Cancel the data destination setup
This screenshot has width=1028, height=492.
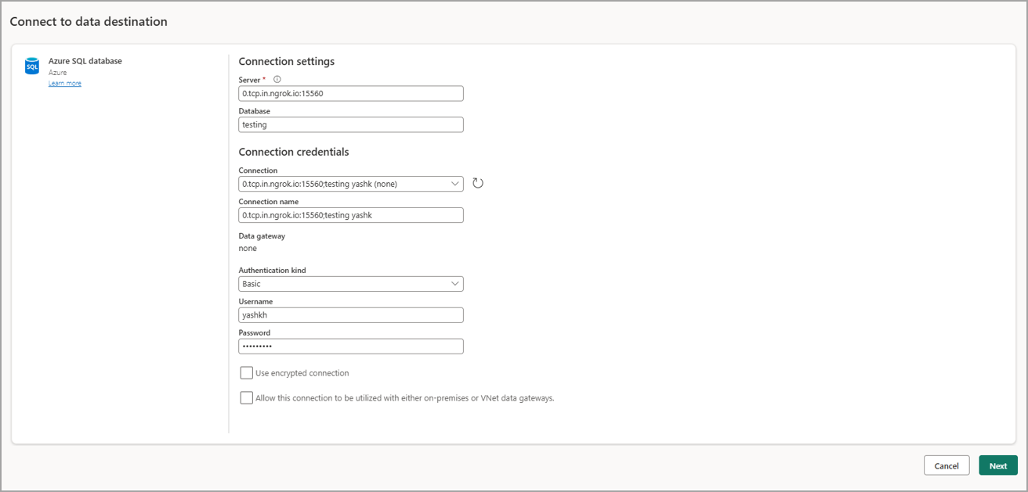pyautogui.click(x=946, y=465)
